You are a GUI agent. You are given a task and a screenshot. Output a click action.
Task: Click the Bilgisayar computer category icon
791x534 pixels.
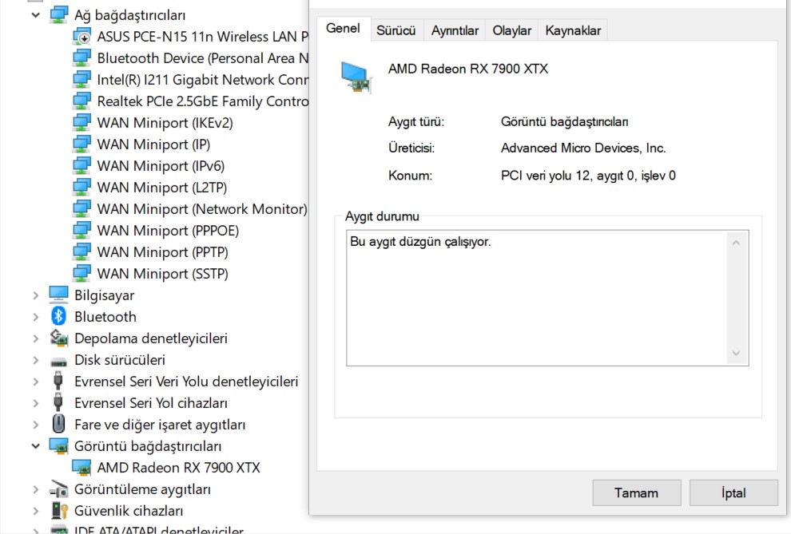point(58,295)
